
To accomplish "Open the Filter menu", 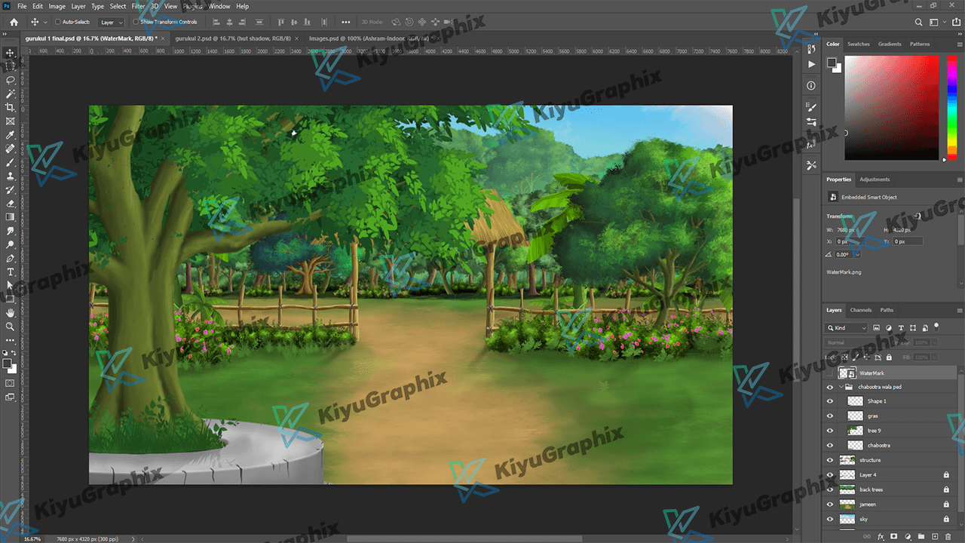I will coord(138,6).
